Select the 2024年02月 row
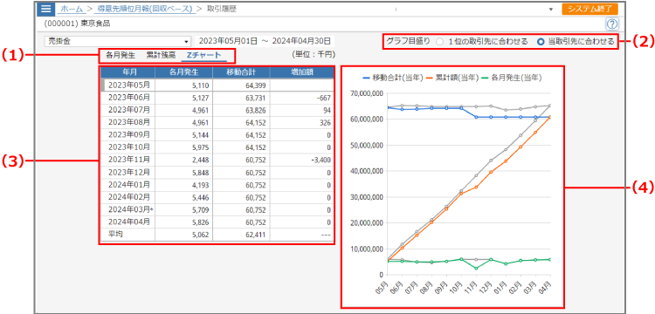The width and height of the screenshot is (655, 314). pyautogui.click(x=217, y=197)
